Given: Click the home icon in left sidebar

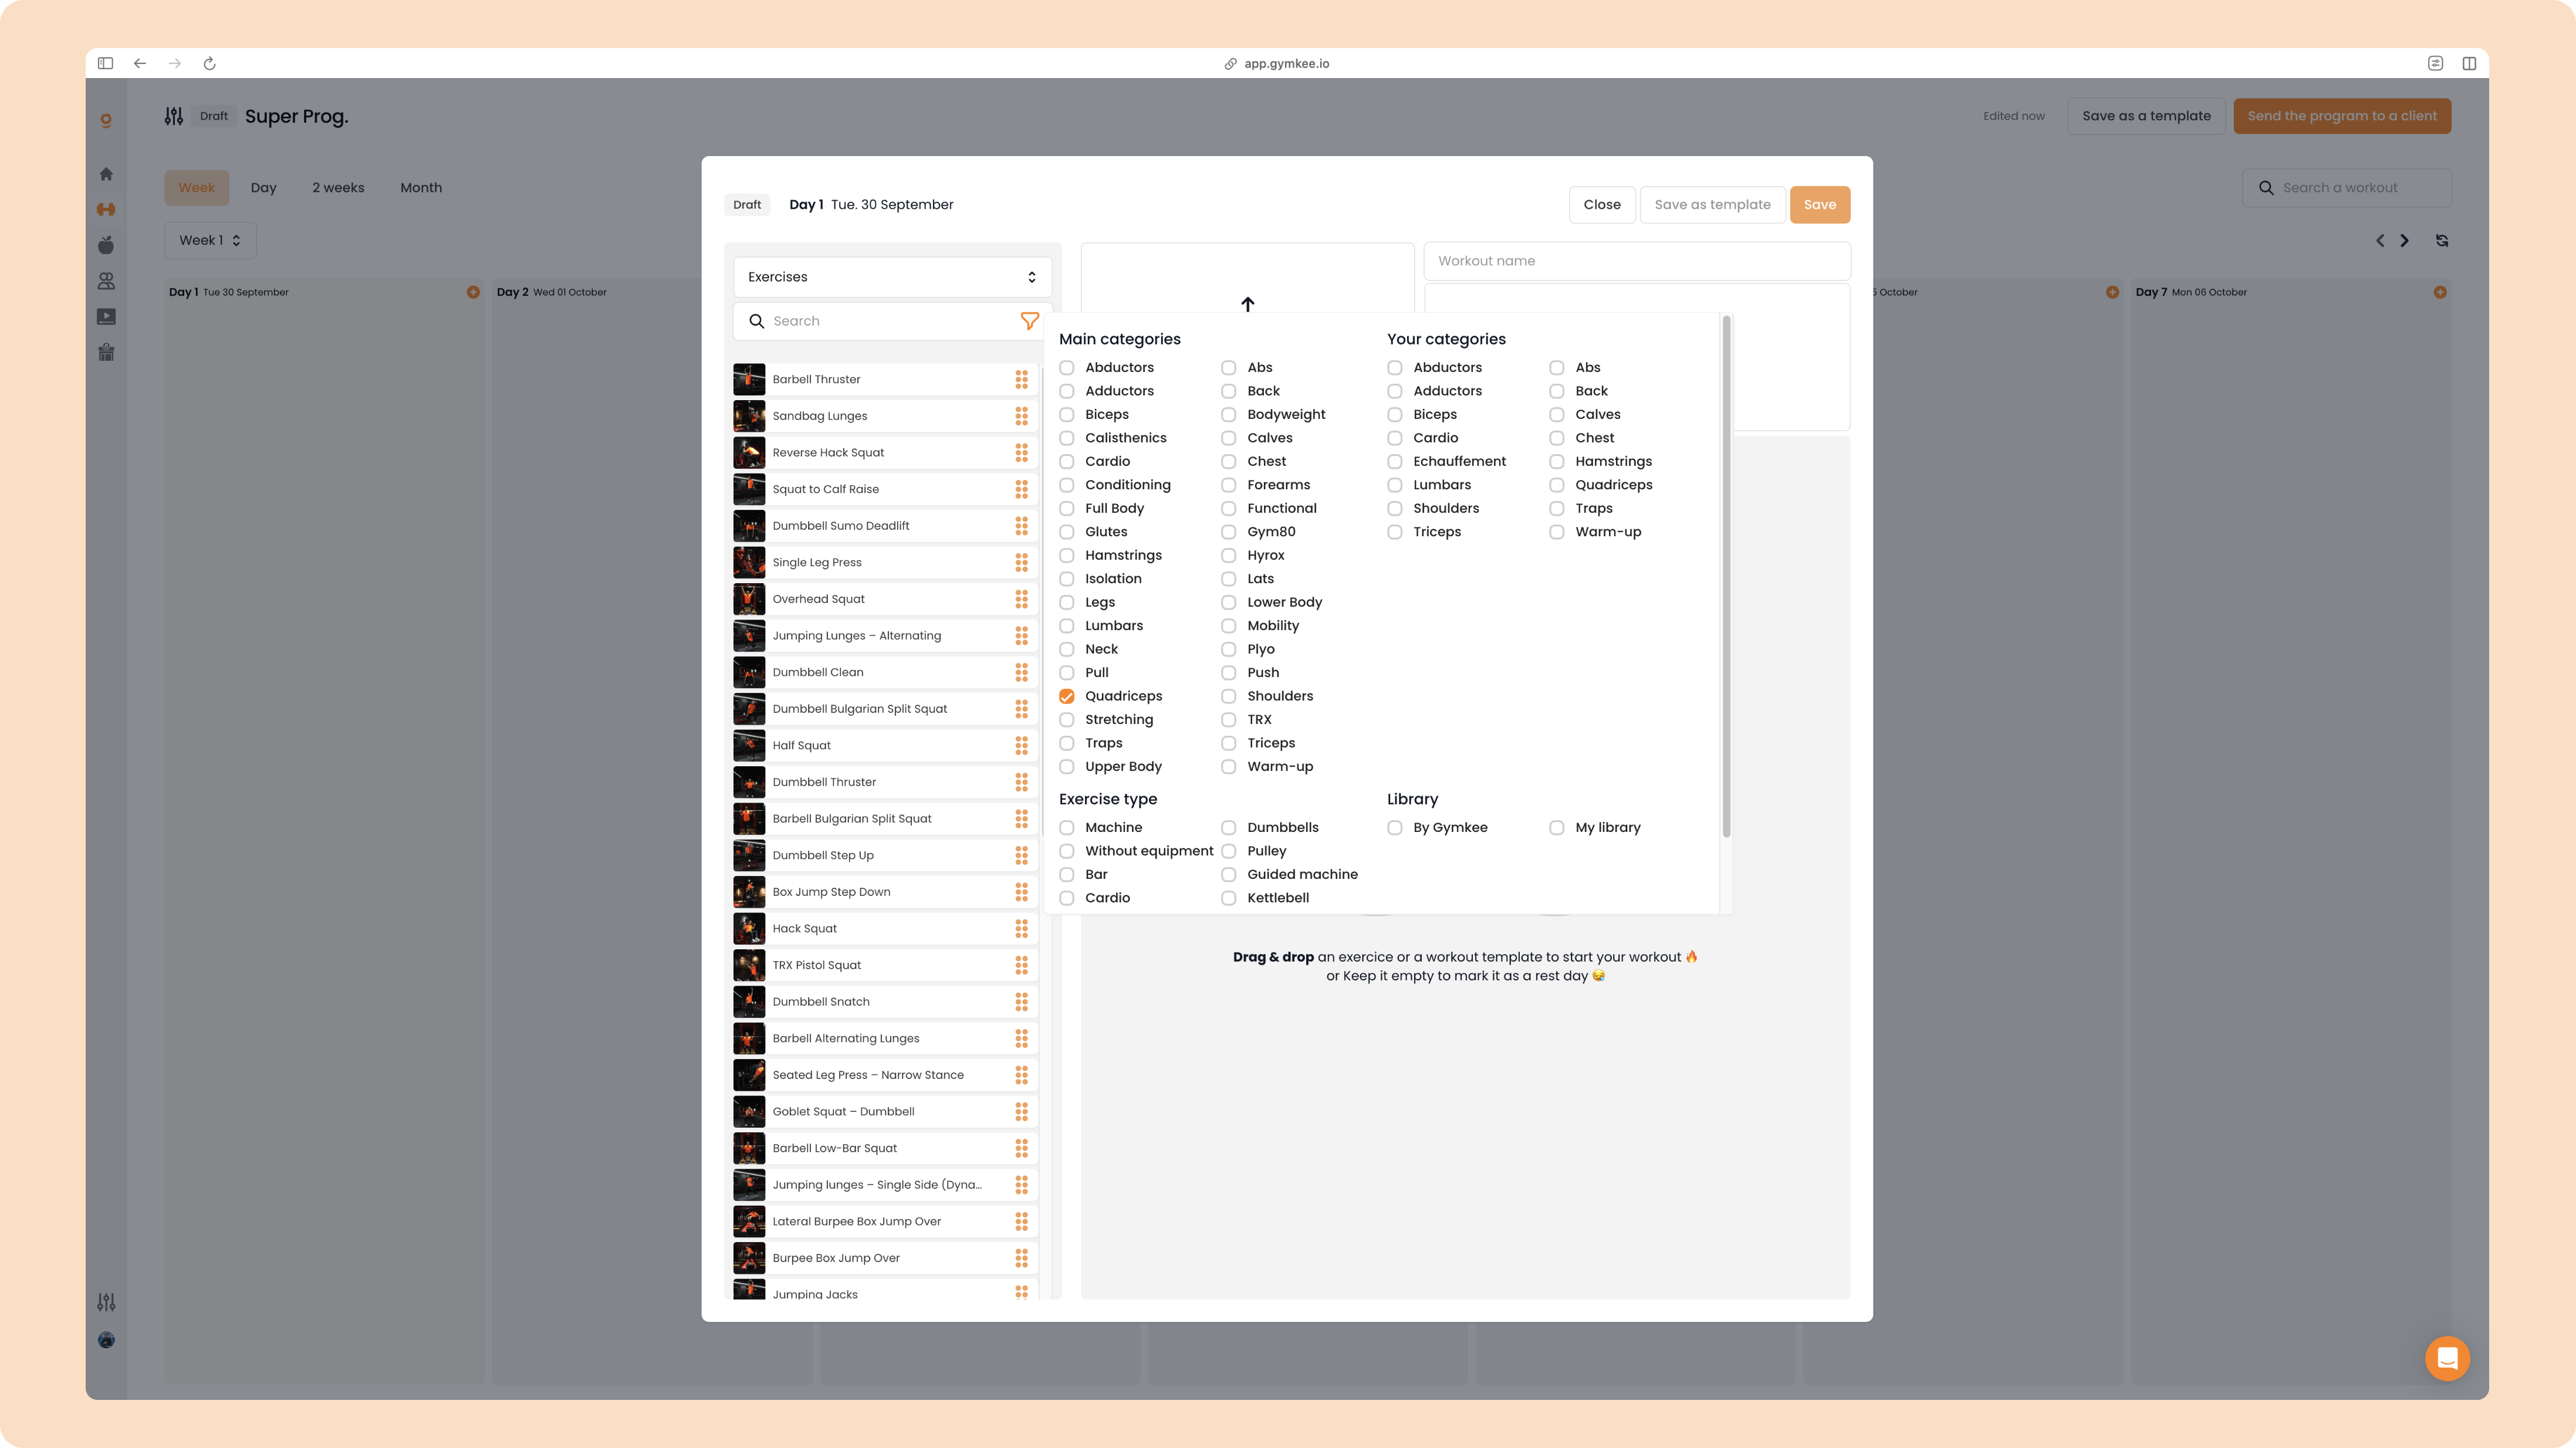Looking at the screenshot, I should coord(106,174).
